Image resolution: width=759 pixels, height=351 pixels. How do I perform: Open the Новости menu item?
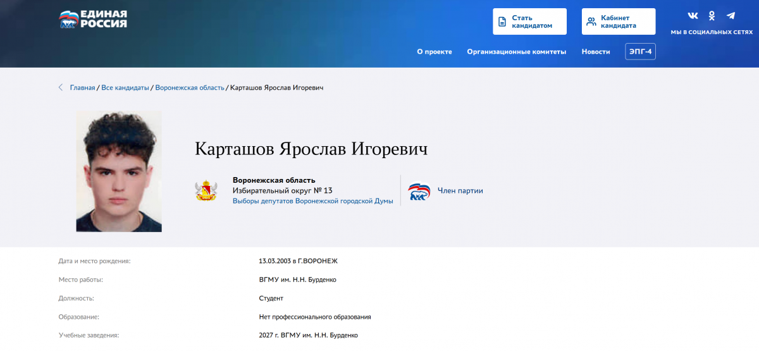coord(596,52)
